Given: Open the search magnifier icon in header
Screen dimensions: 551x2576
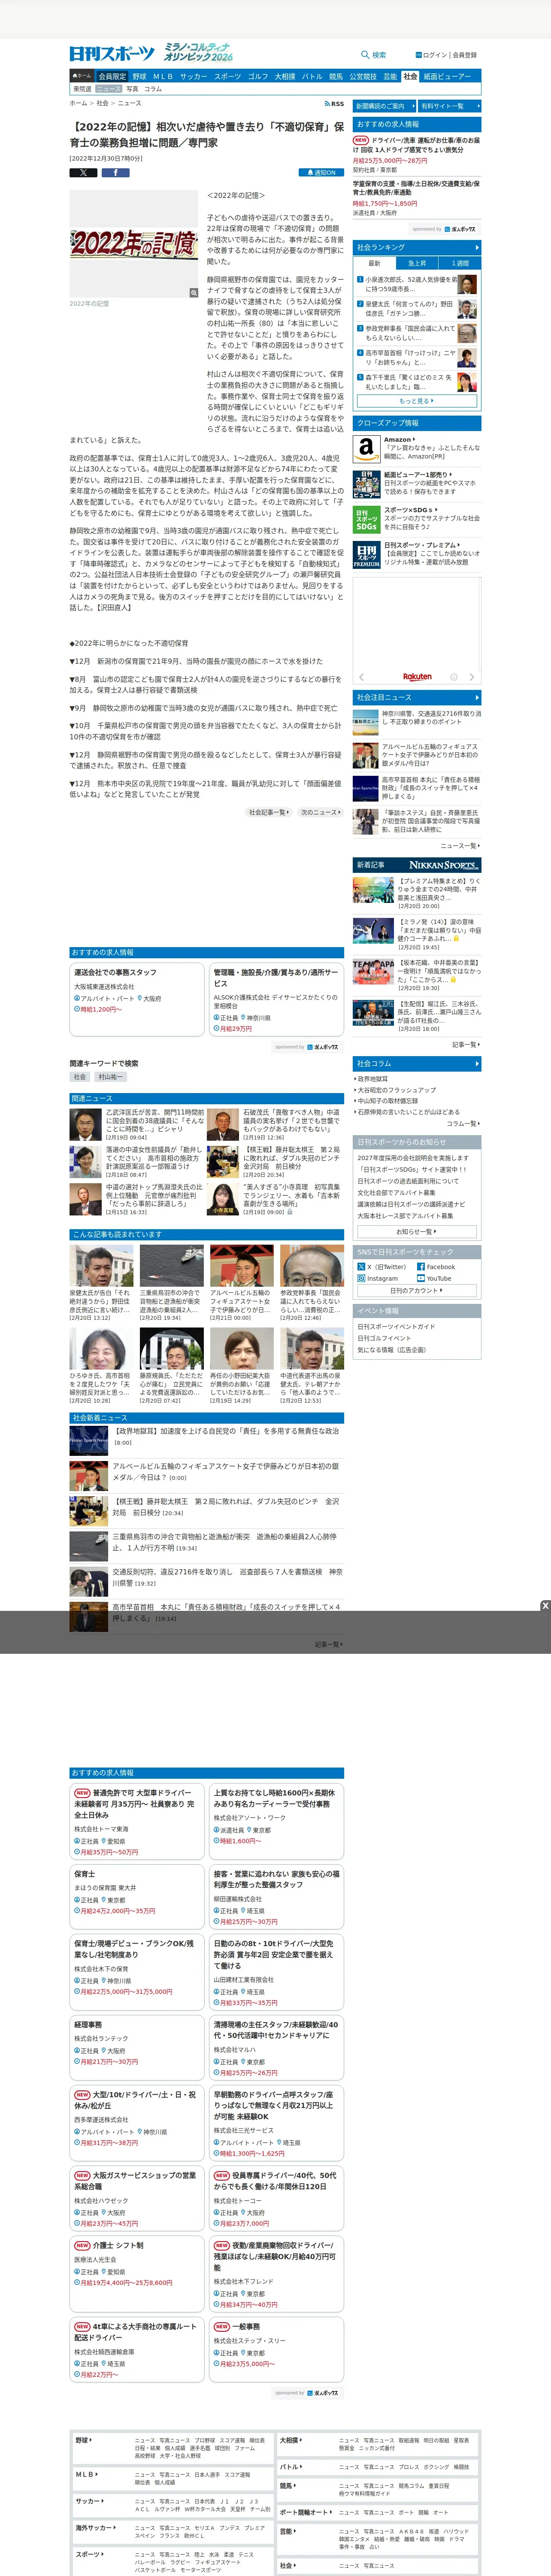Looking at the screenshot, I should 365,55.
